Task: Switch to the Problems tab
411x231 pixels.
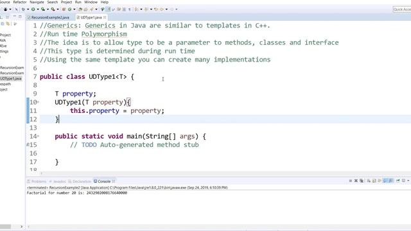Action: (x=37, y=181)
